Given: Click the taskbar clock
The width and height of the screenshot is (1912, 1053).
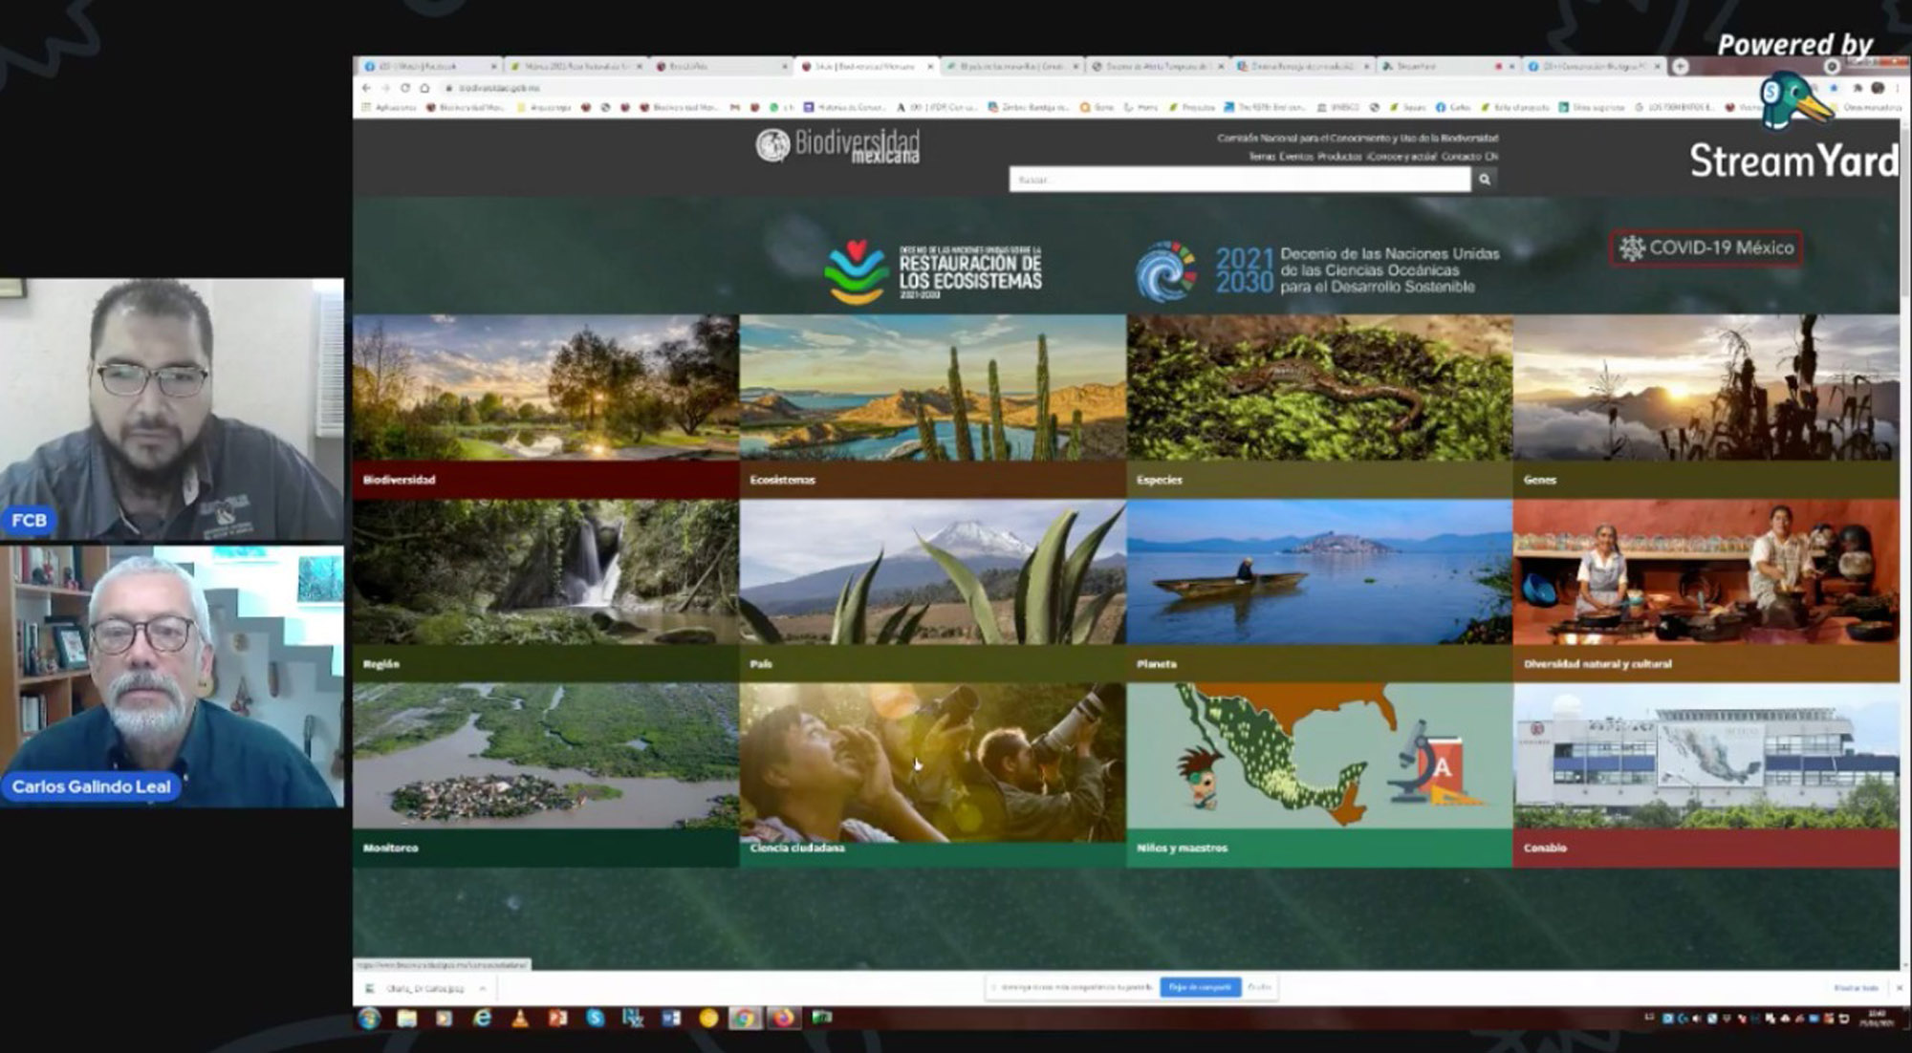Looking at the screenshot, I should [x=1876, y=1019].
